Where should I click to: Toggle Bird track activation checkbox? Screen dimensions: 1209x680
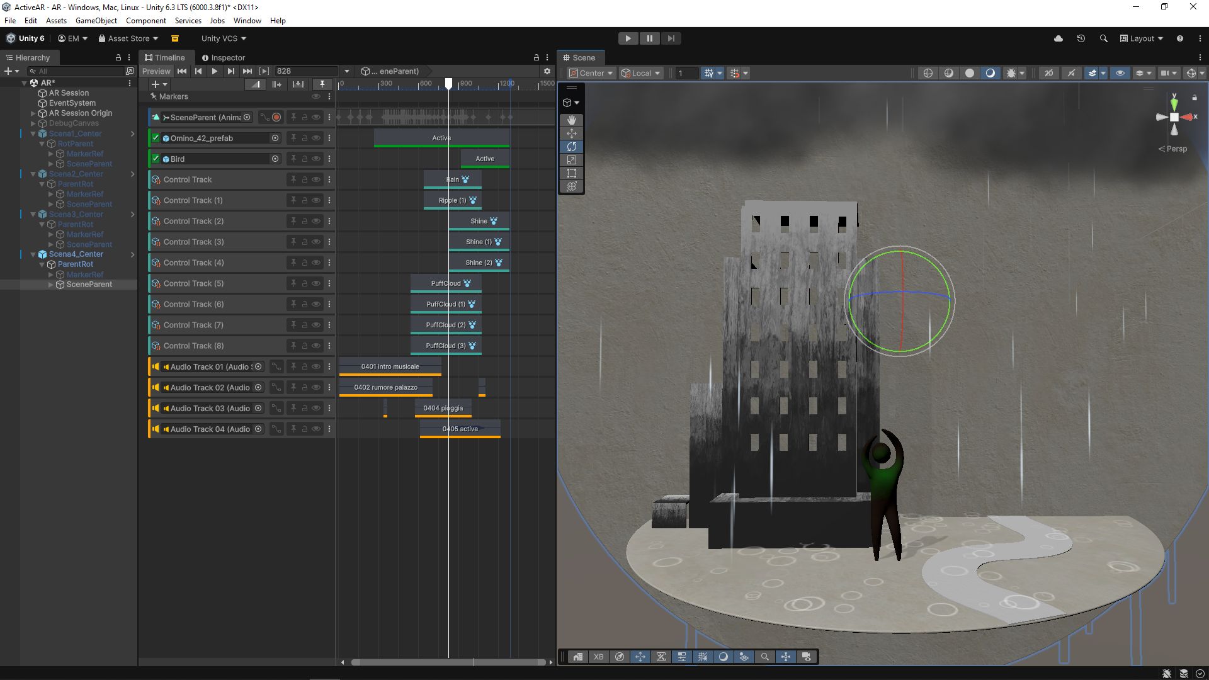[156, 159]
